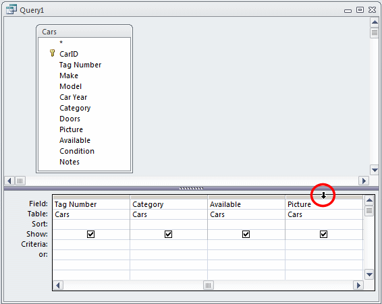Image resolution: width=382 pixels, height=304 pixels.
Task: Click design grid horizontal scroll right arrow
Action: 358,285
